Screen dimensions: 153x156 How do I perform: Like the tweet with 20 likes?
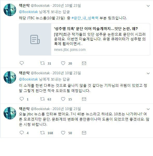(63, 63)
